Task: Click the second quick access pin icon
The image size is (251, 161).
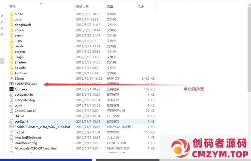Action: coord(2,22)
